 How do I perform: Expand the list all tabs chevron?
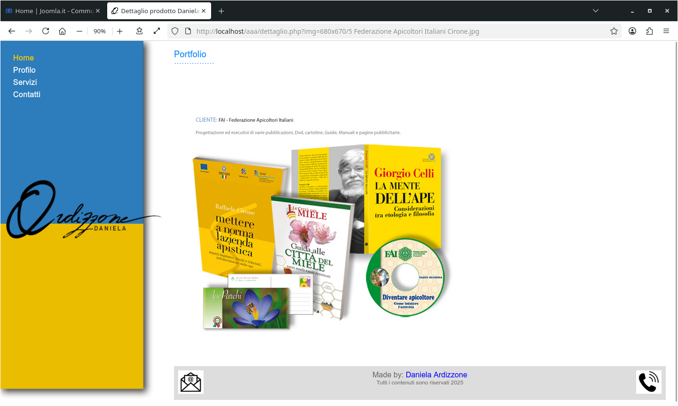596,11
